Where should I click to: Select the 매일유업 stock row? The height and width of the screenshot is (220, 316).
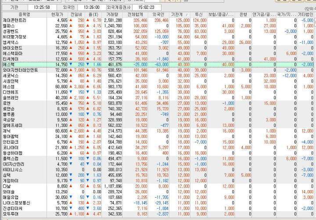pos(158,197)
